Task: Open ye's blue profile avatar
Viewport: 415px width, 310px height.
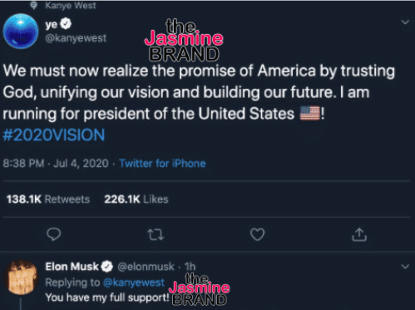Action: click(x=21, y=32)
